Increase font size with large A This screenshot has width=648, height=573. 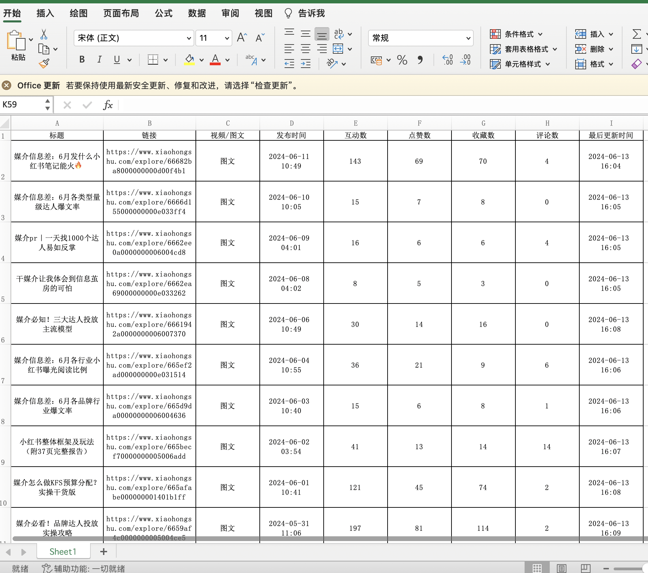coord(242,37)
